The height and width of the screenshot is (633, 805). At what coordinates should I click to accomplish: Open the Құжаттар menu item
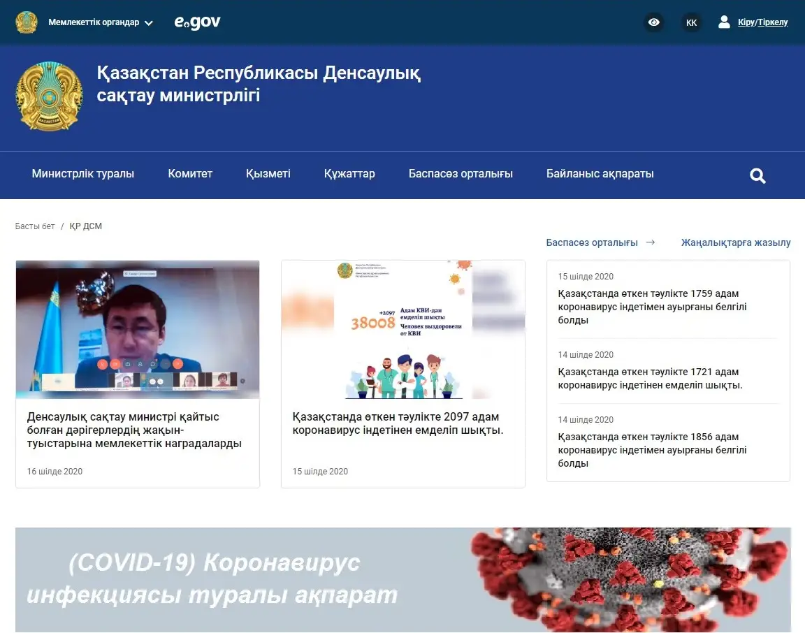pos(349,173)
